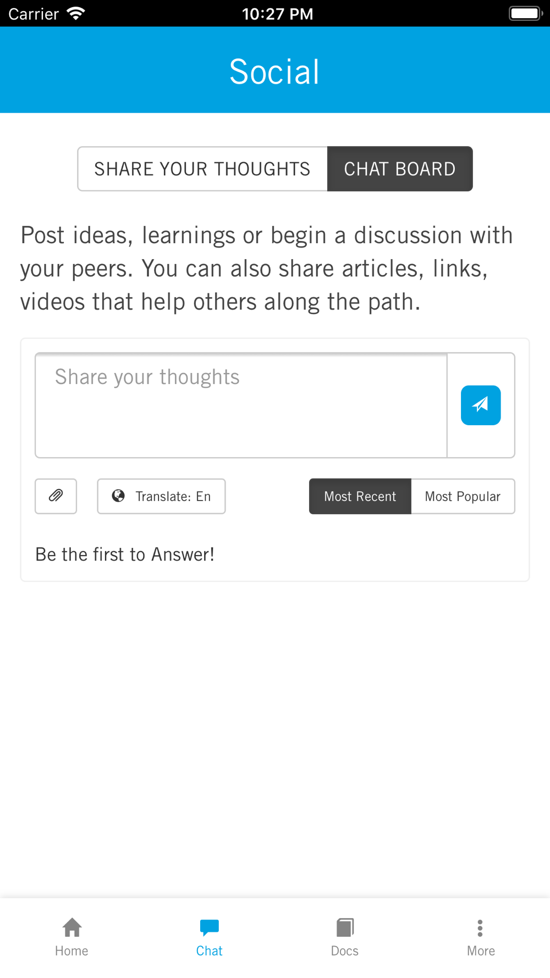Tap the Chat speech bubble icon
Image resolution: width=550 pixels, height=978 pixels.
coord(210,927)
